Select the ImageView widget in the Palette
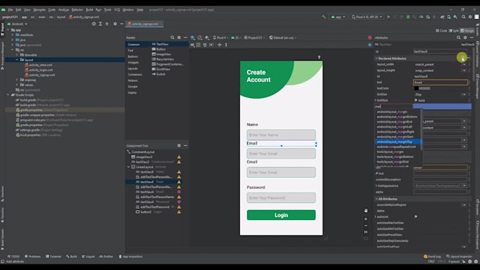480x270 pixels. pyautogui.click(x=162, y=54)
